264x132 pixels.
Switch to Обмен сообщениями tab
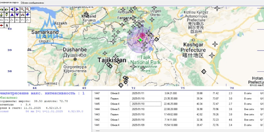tap(32, 3)
